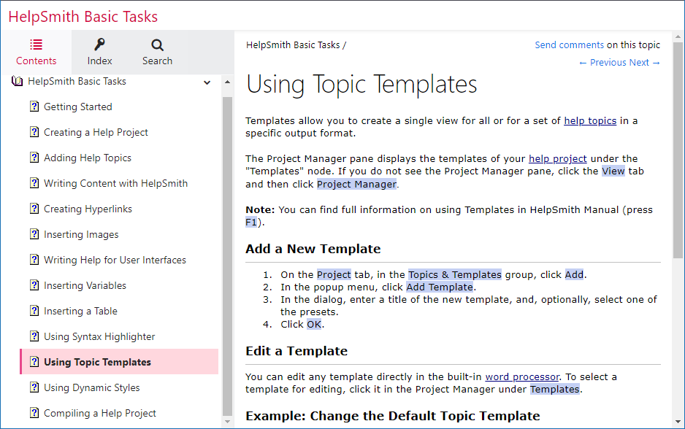This screenshot has height=429, width=685.
Task: Click the HelpSmith Basic Tasks breadcrumb
Action: point(293,45)
